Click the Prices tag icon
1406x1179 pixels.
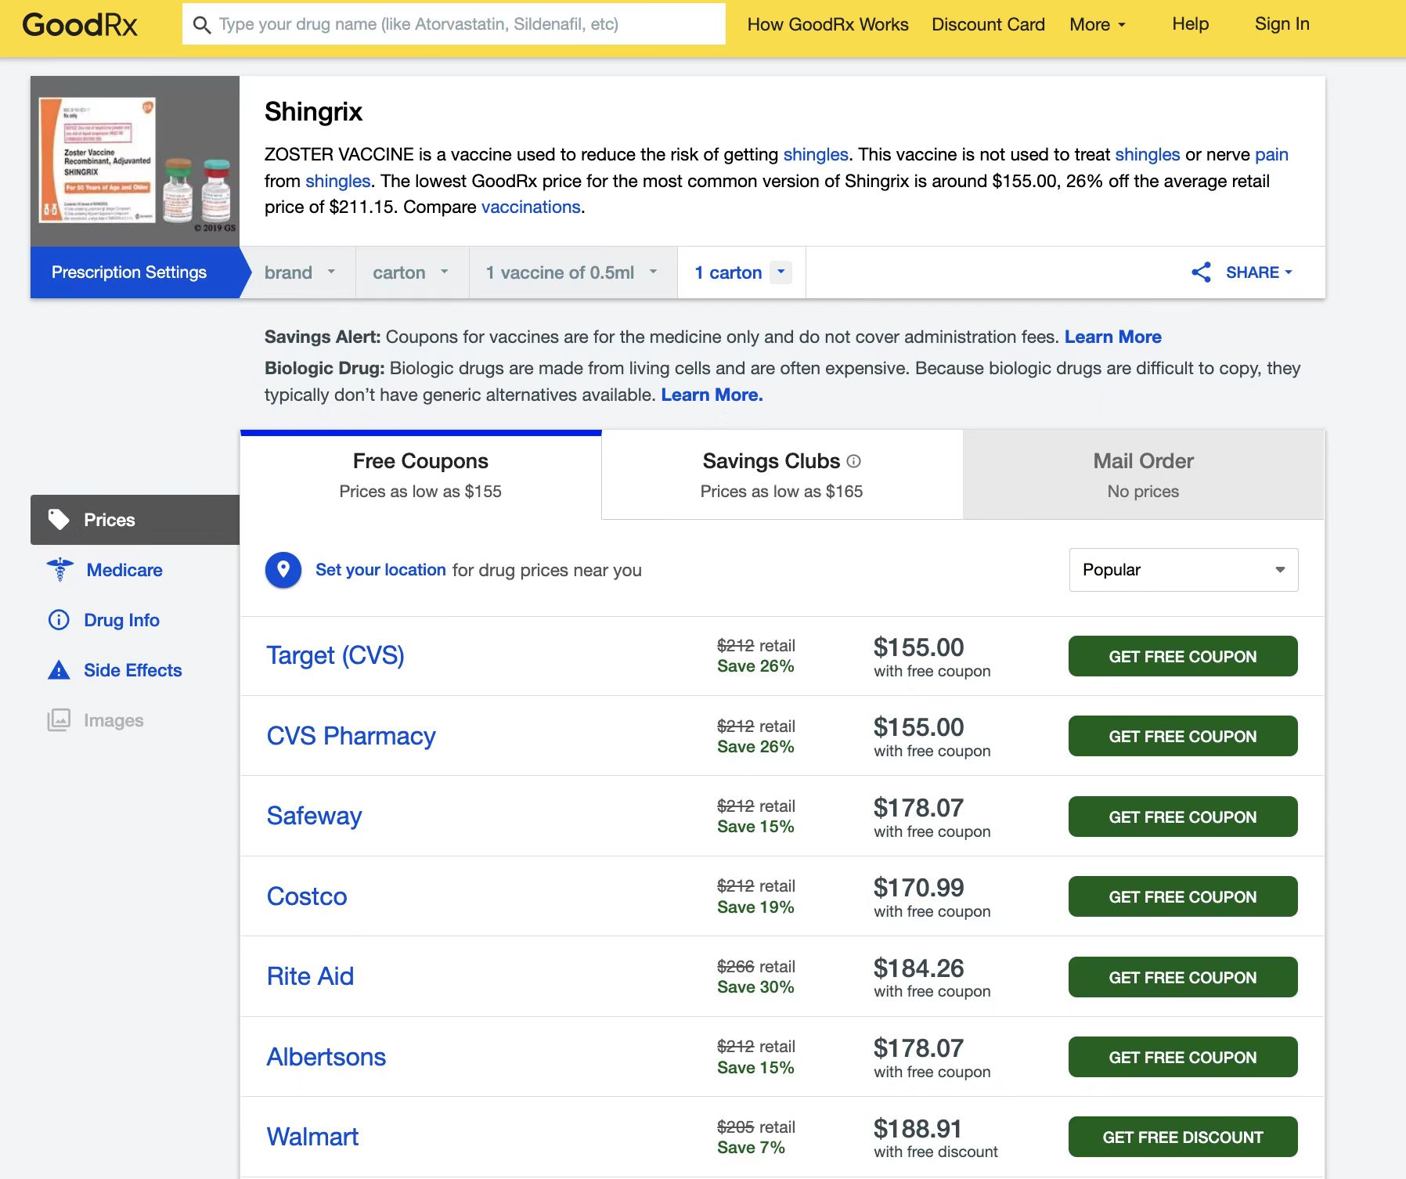[x=59, y=519]
